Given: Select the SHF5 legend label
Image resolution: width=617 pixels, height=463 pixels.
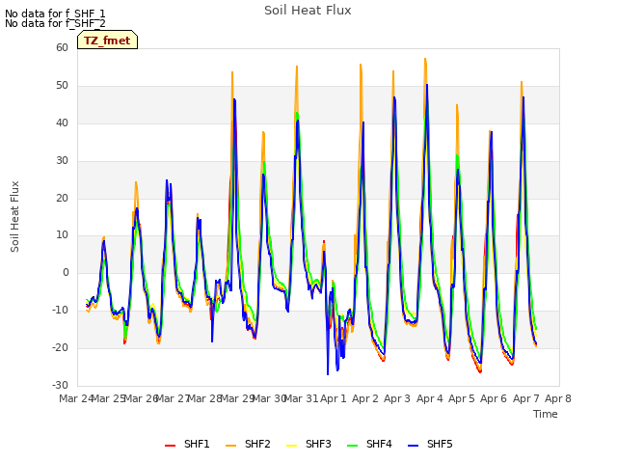Looking at the screenshot, I should (x=440, y=444).
